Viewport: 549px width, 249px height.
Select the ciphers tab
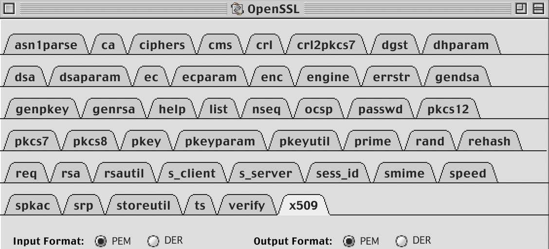(162, 44)
